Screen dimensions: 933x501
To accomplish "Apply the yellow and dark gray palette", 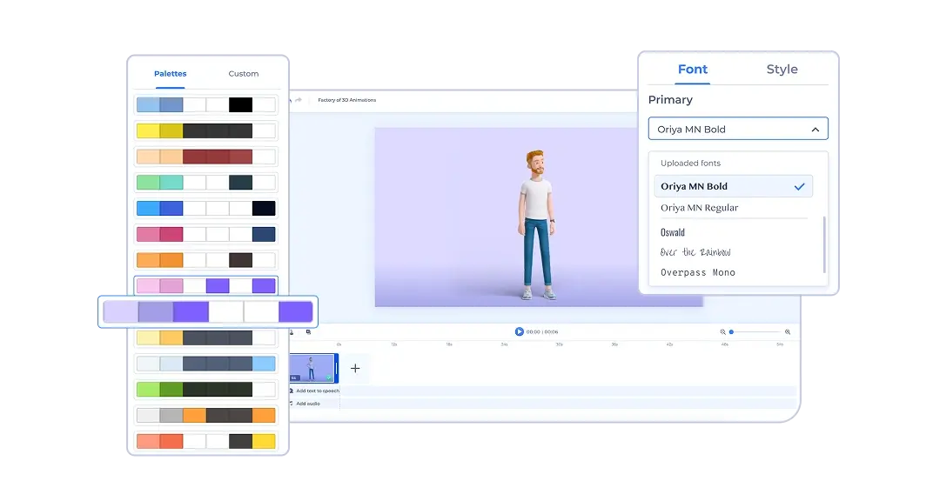I will [x=206, y=131].
